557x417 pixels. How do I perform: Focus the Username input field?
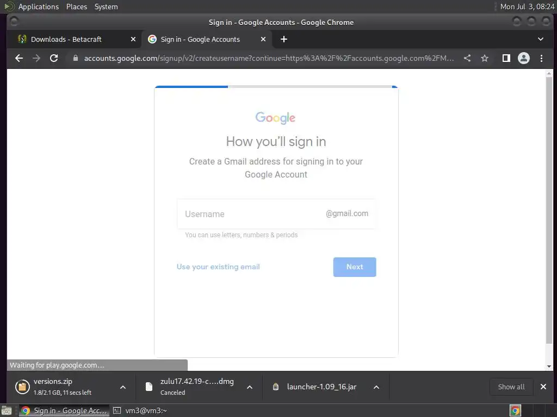click(x=276, y=214)
